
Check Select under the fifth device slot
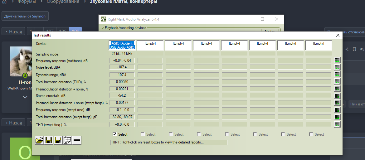[x=227, y=134]
